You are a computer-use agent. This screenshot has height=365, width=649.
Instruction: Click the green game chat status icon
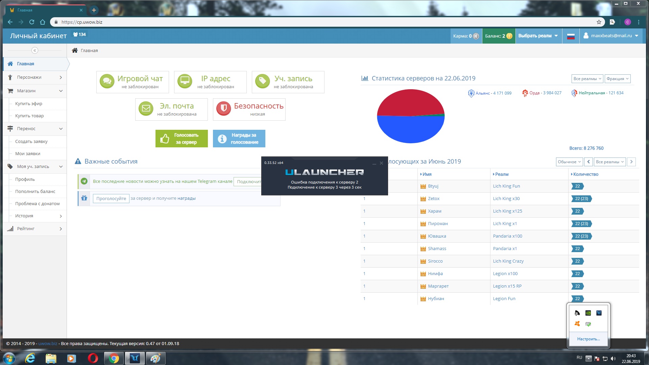click(x=107, y=81)
